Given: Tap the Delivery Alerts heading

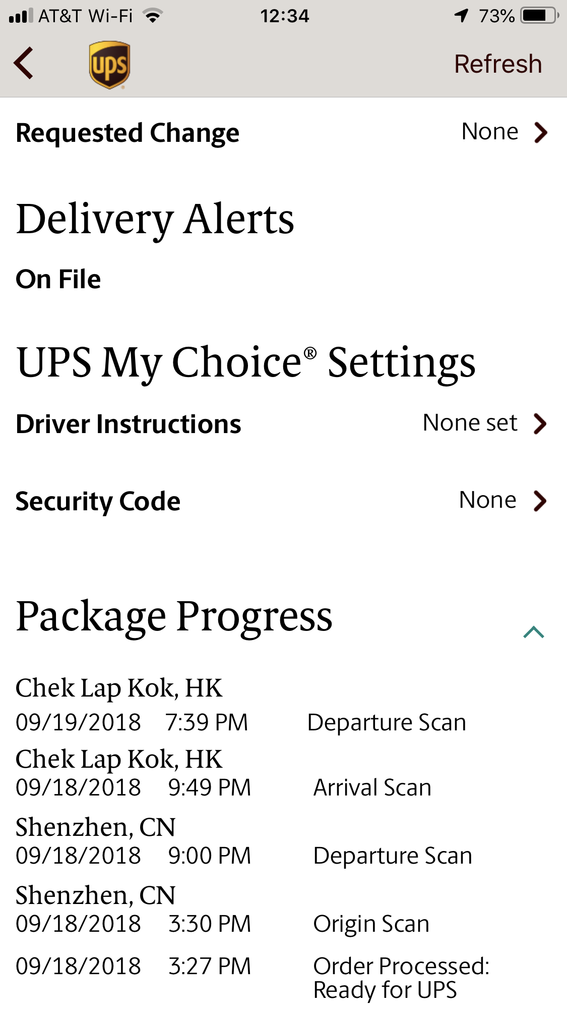Looking at the screenshot, I should 155,219.
